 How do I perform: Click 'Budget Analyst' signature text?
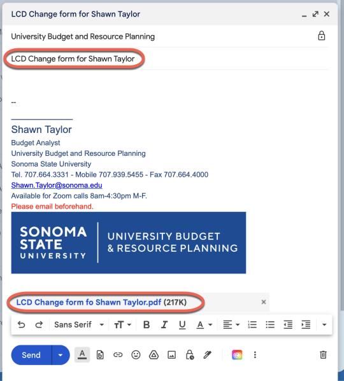click(x=36, y=142)
